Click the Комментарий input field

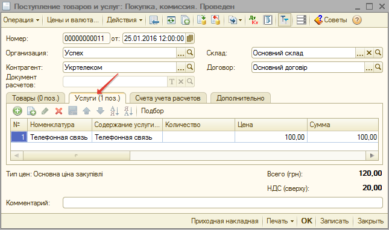click(223, 203)
